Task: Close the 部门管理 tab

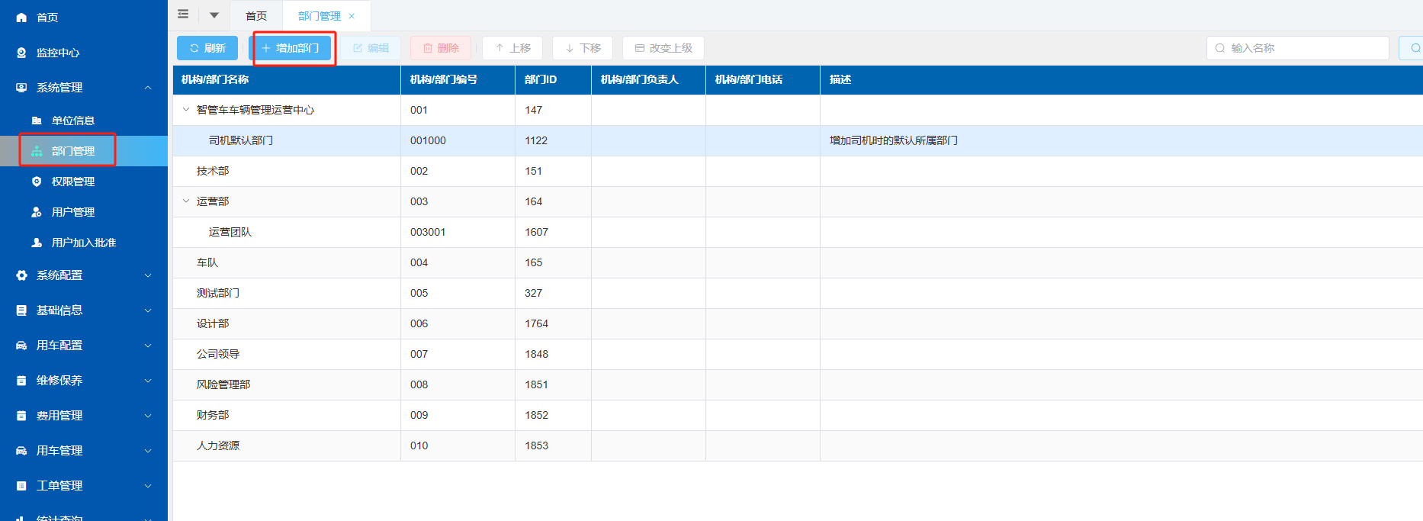Action: click(x=352, y=16)
